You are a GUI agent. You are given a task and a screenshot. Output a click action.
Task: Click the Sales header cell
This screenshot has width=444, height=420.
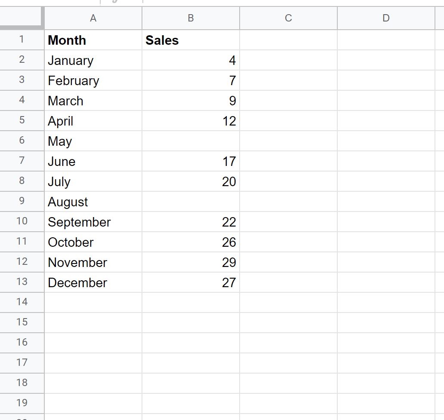coord(190,40)
